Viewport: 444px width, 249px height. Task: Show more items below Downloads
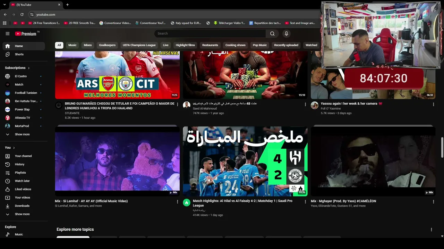[24, 214]
